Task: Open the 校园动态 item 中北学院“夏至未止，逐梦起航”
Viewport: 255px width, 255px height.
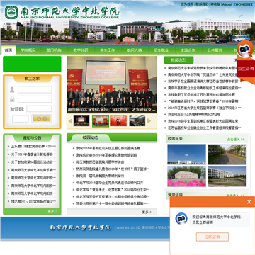Action: tap(113, 190)
